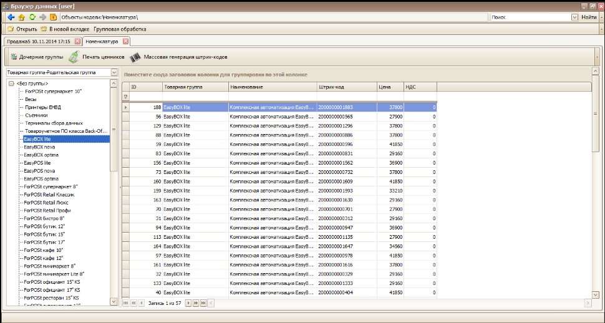Open the search field dropdown arrow
The width and height of the screenshot is (605, 323).
(x=574, y=17)
